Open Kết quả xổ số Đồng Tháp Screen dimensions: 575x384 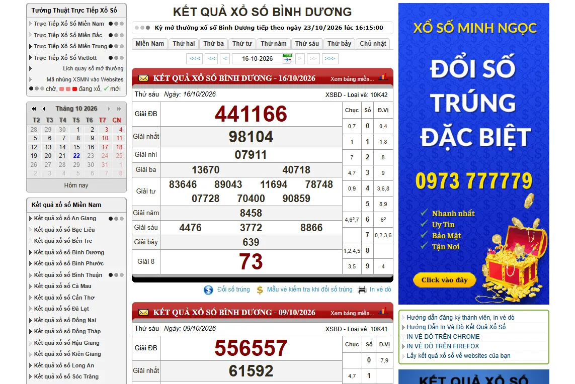67,331
